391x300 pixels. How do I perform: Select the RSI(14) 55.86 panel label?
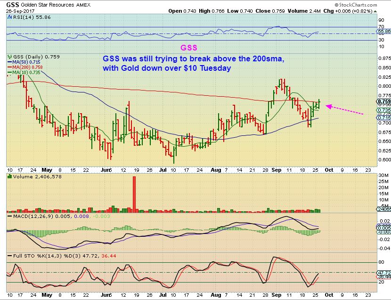[x=32, y=17]
